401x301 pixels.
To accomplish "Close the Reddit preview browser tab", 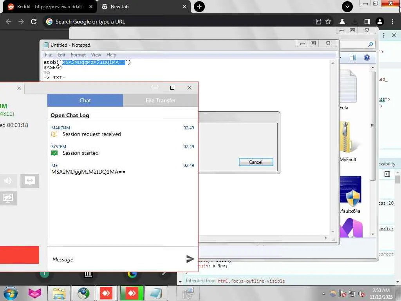I will point(91,7).
